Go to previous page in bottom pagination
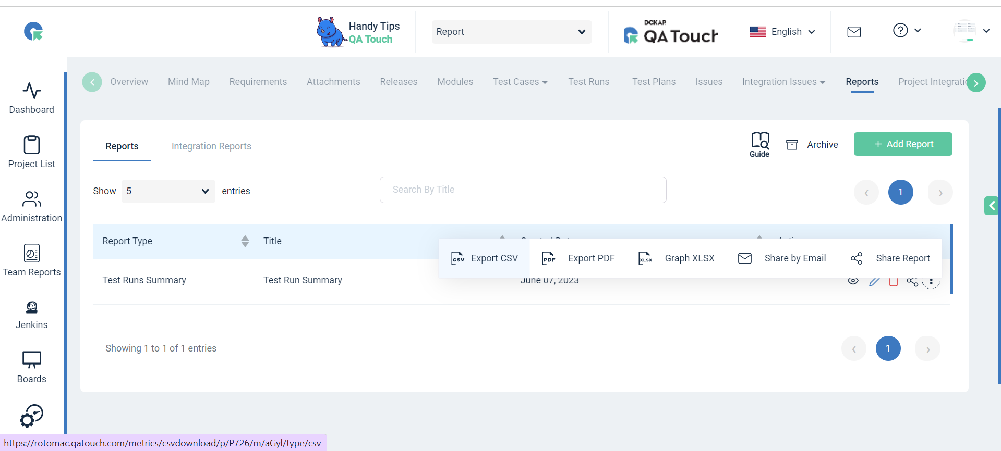1001x451 pixels. click(854, 348)
